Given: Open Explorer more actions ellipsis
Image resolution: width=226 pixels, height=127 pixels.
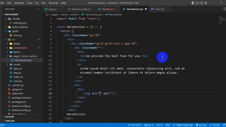Looking at the screenshot, I should [x=38, y=9].
